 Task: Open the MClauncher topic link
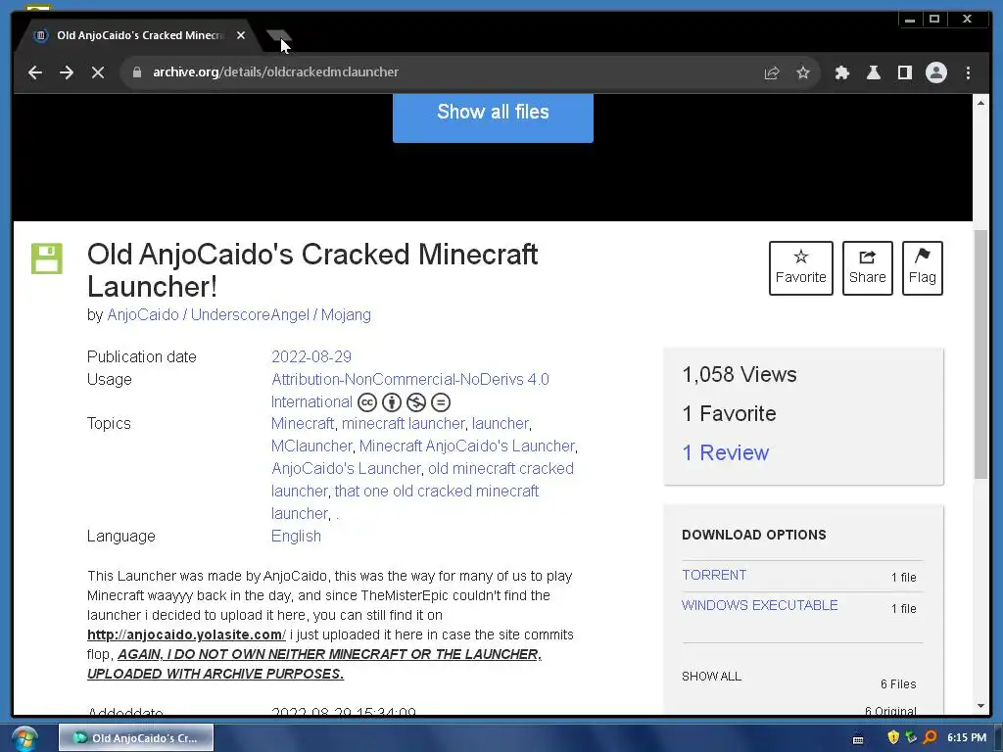[x=311, y=446]
